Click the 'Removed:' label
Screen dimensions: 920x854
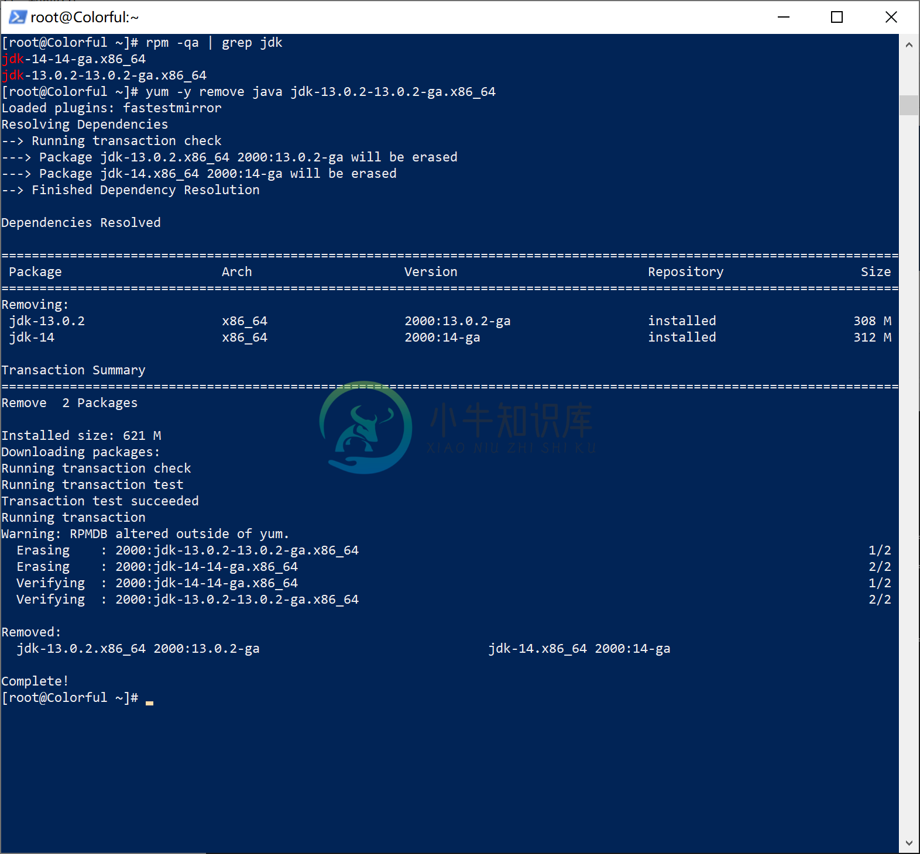(31, 632)
